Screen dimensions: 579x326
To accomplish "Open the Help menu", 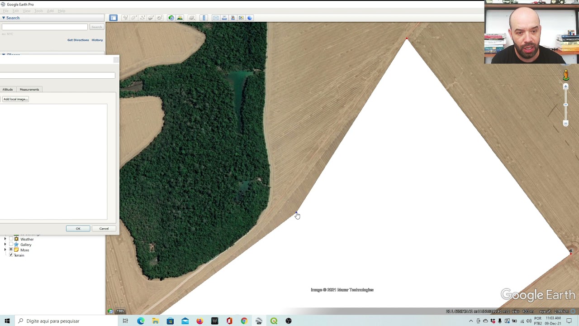I will coord(62,11).
